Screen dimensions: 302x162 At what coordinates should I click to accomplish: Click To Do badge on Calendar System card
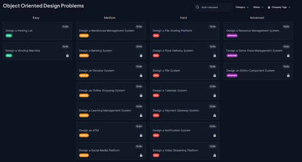pos(213,86)
